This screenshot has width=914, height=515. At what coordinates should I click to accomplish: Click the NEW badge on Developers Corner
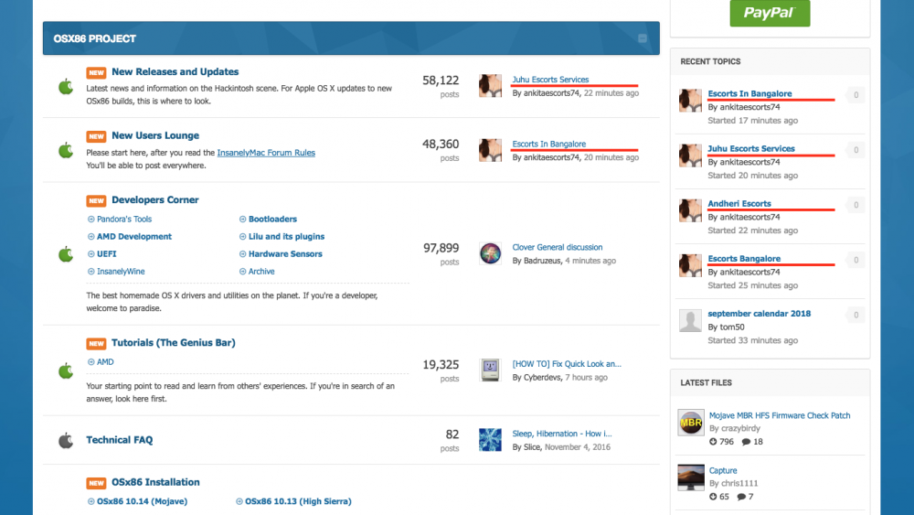96,200
